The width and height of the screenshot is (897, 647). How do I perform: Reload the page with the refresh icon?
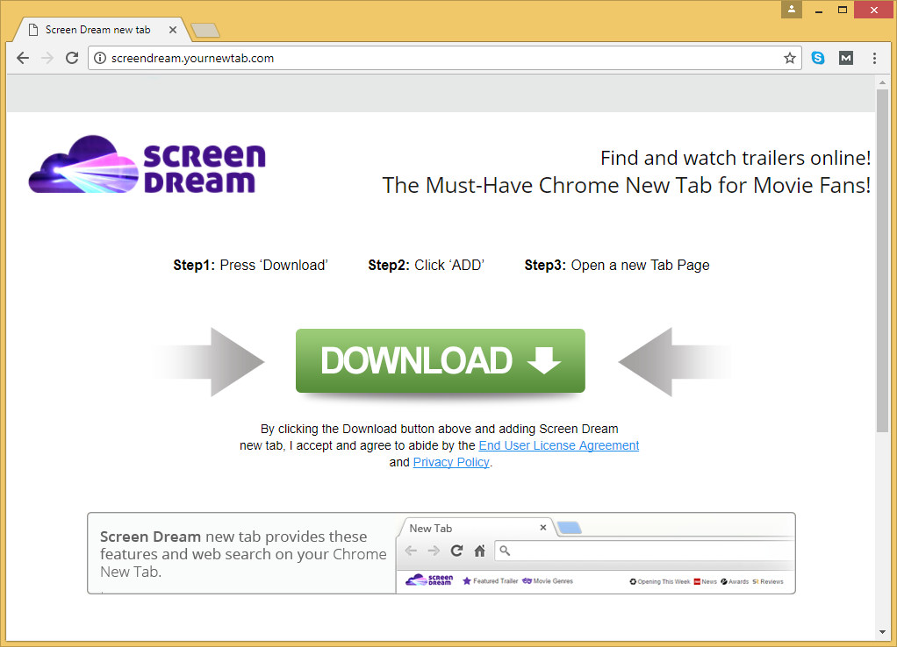72,58
